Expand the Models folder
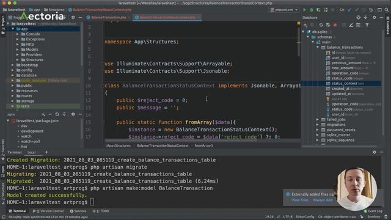 [x=18, y=50]
